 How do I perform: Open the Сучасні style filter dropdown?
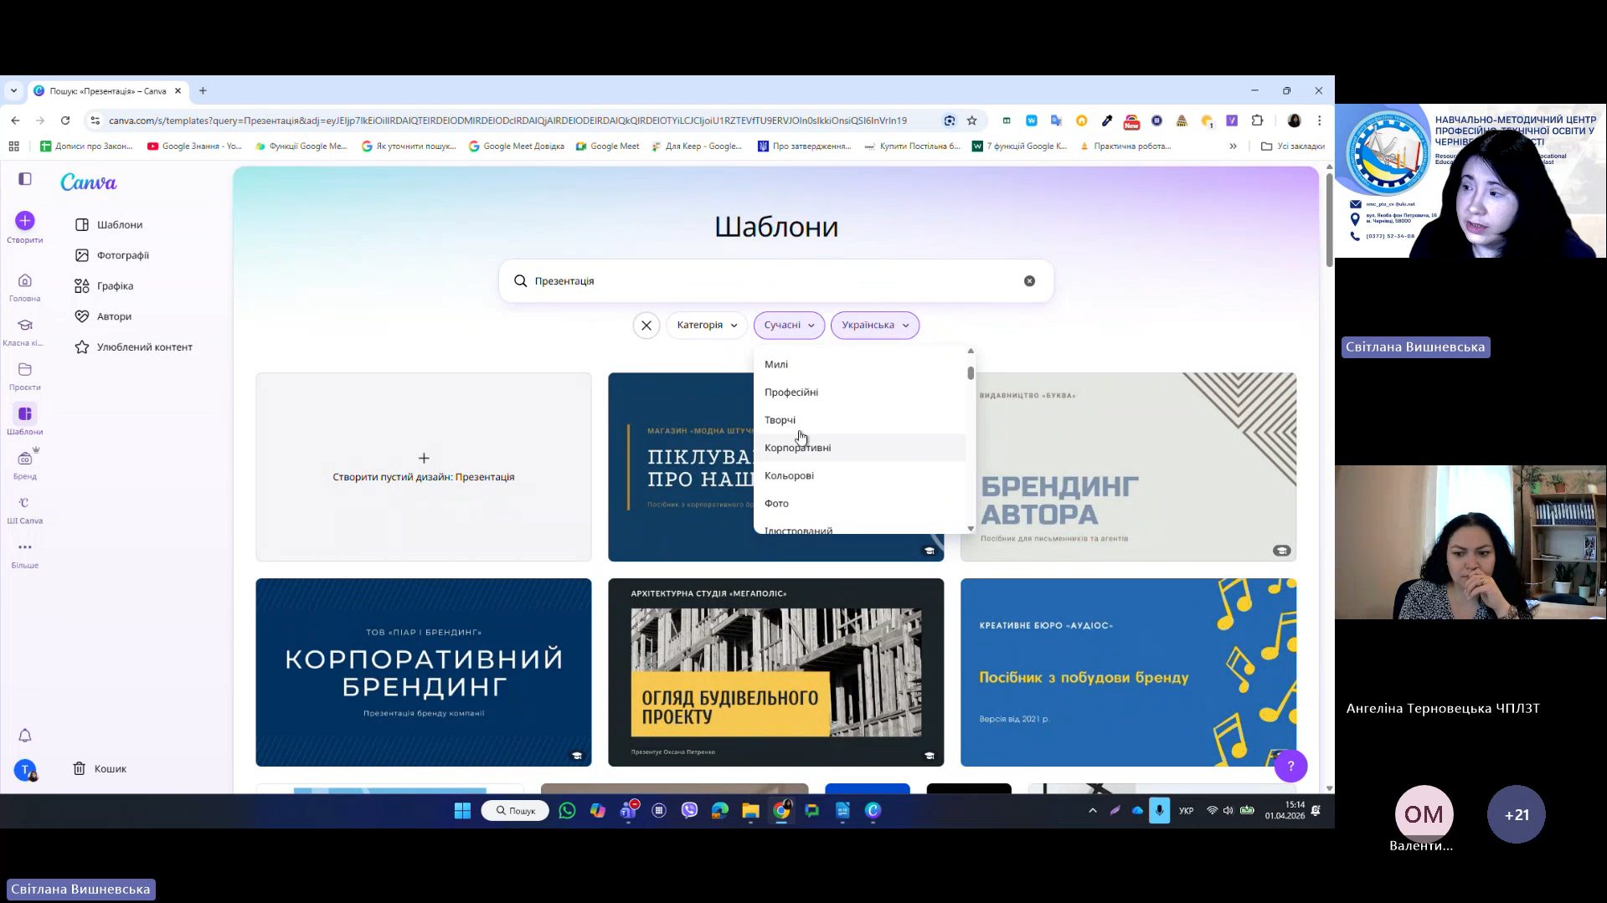pos(788,326)
